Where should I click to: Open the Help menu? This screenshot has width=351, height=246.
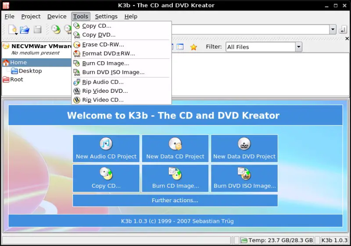[x=131, y=17]
